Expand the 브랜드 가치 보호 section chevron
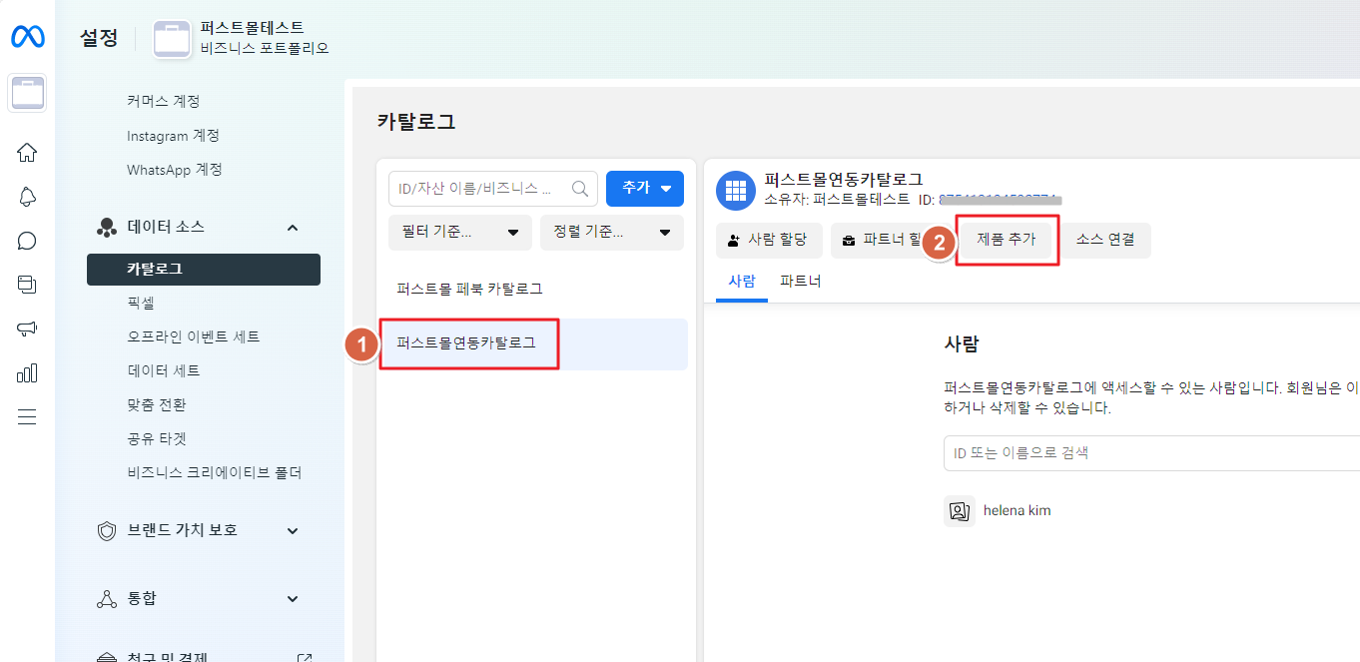The width and height of the screenshot is (1360, 662). (x=293, y=531)
